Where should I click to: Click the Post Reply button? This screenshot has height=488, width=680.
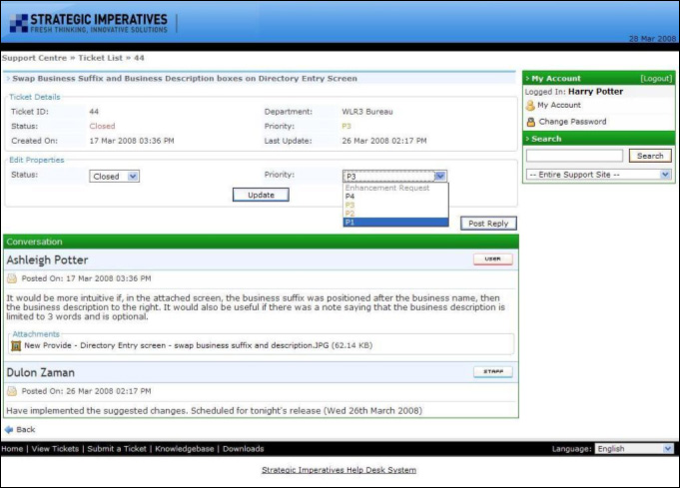pyautogui.click(x=488, y=224)
